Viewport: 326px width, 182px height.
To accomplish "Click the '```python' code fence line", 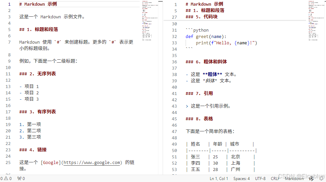I will point(197,30).
